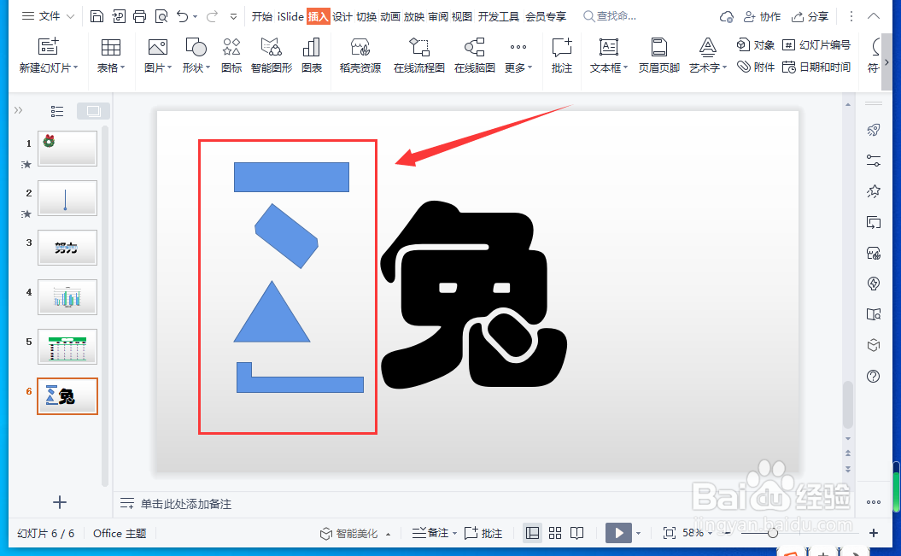The image size is (901, 556).
Task: Insert 对象 object
Action: point(756,44)
